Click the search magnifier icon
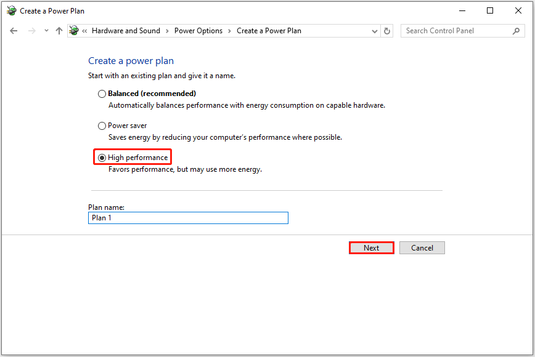Image resolution: width=535 pixels, height=357 pixels. (517, 31)
